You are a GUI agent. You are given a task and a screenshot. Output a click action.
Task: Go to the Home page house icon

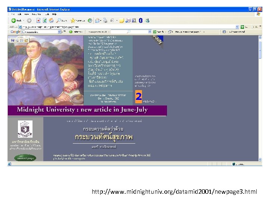(51, 21)
